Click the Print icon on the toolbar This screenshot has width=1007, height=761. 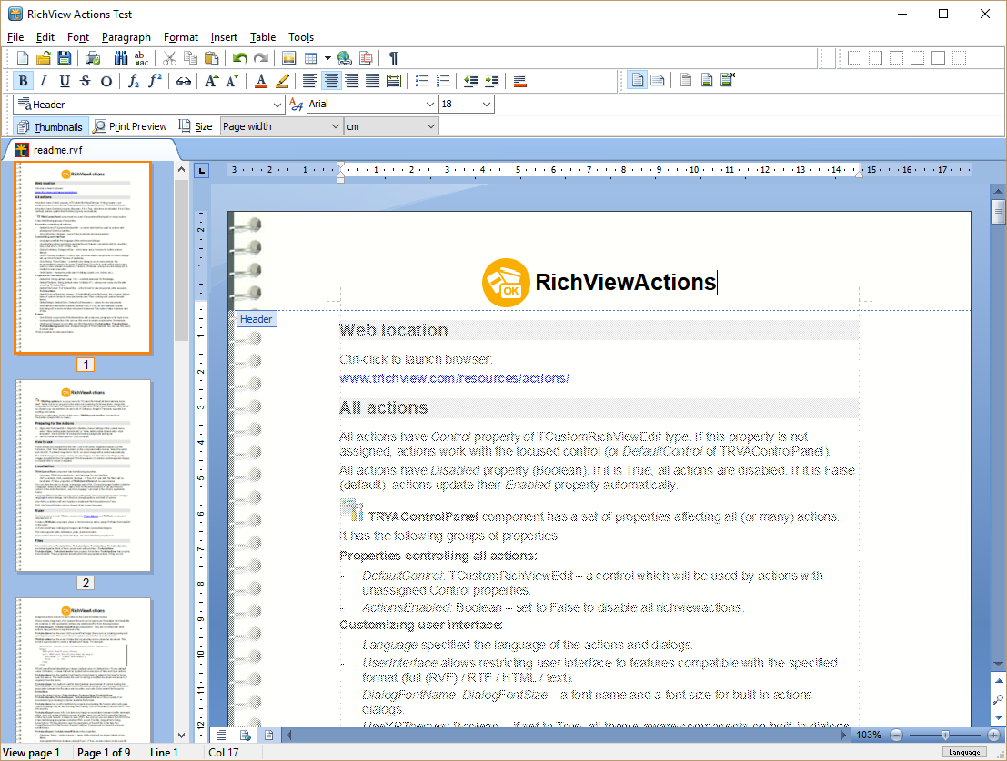[x=91, y=56]
